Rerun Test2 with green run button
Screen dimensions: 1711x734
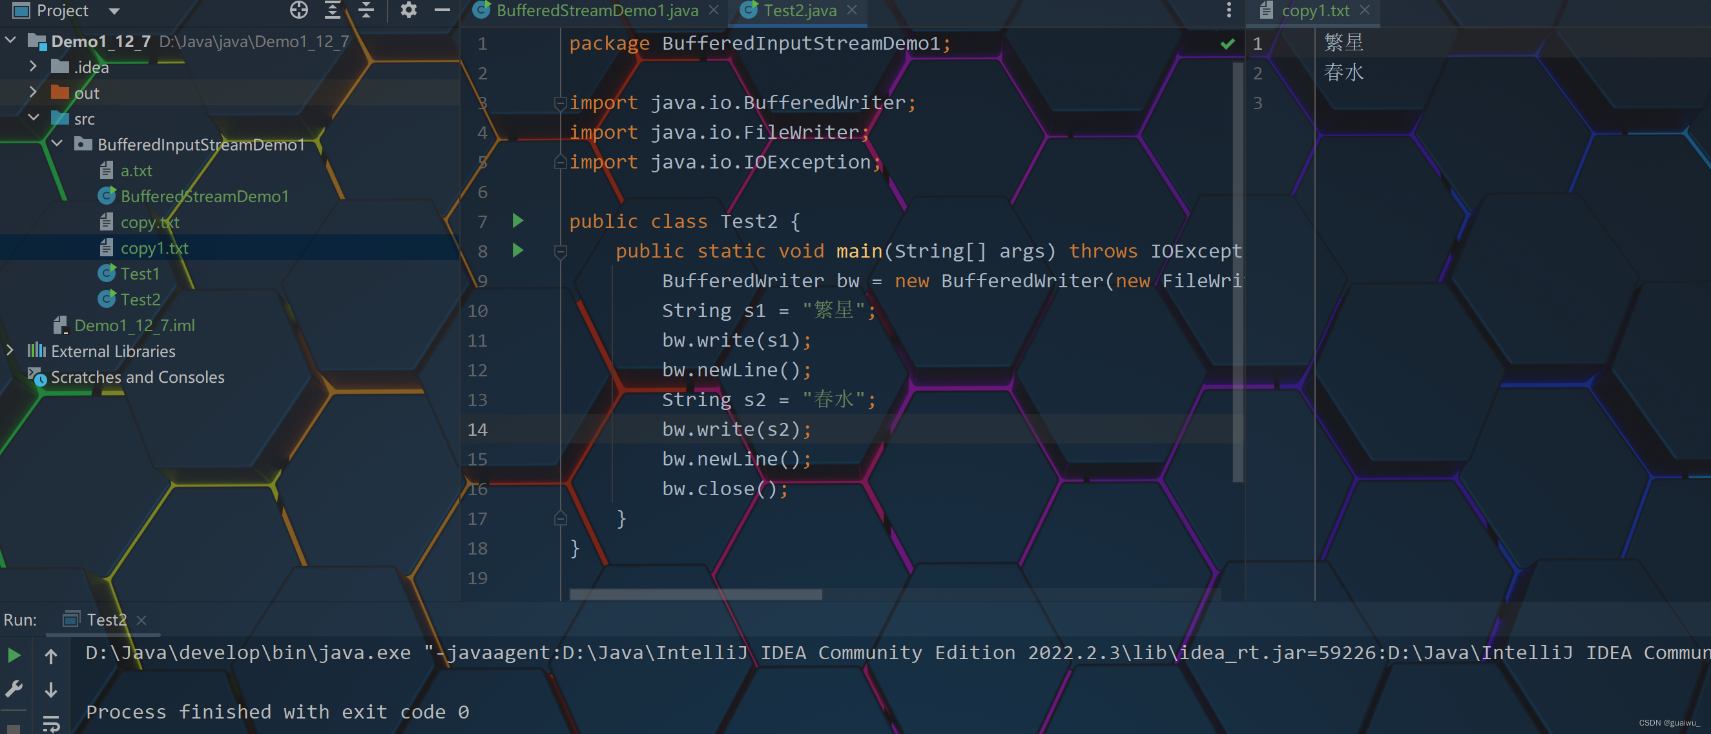pos(14,656)
